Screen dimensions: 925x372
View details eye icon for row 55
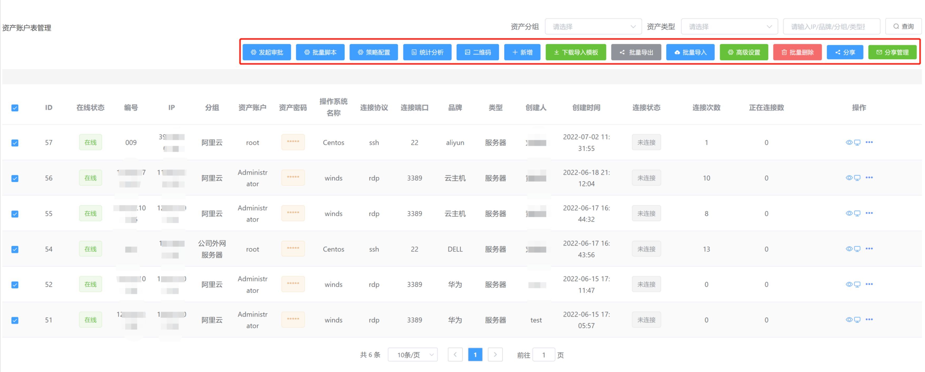coord(849,213)
